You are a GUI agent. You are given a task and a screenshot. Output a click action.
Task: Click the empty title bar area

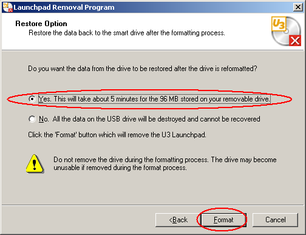pos(202,7)
